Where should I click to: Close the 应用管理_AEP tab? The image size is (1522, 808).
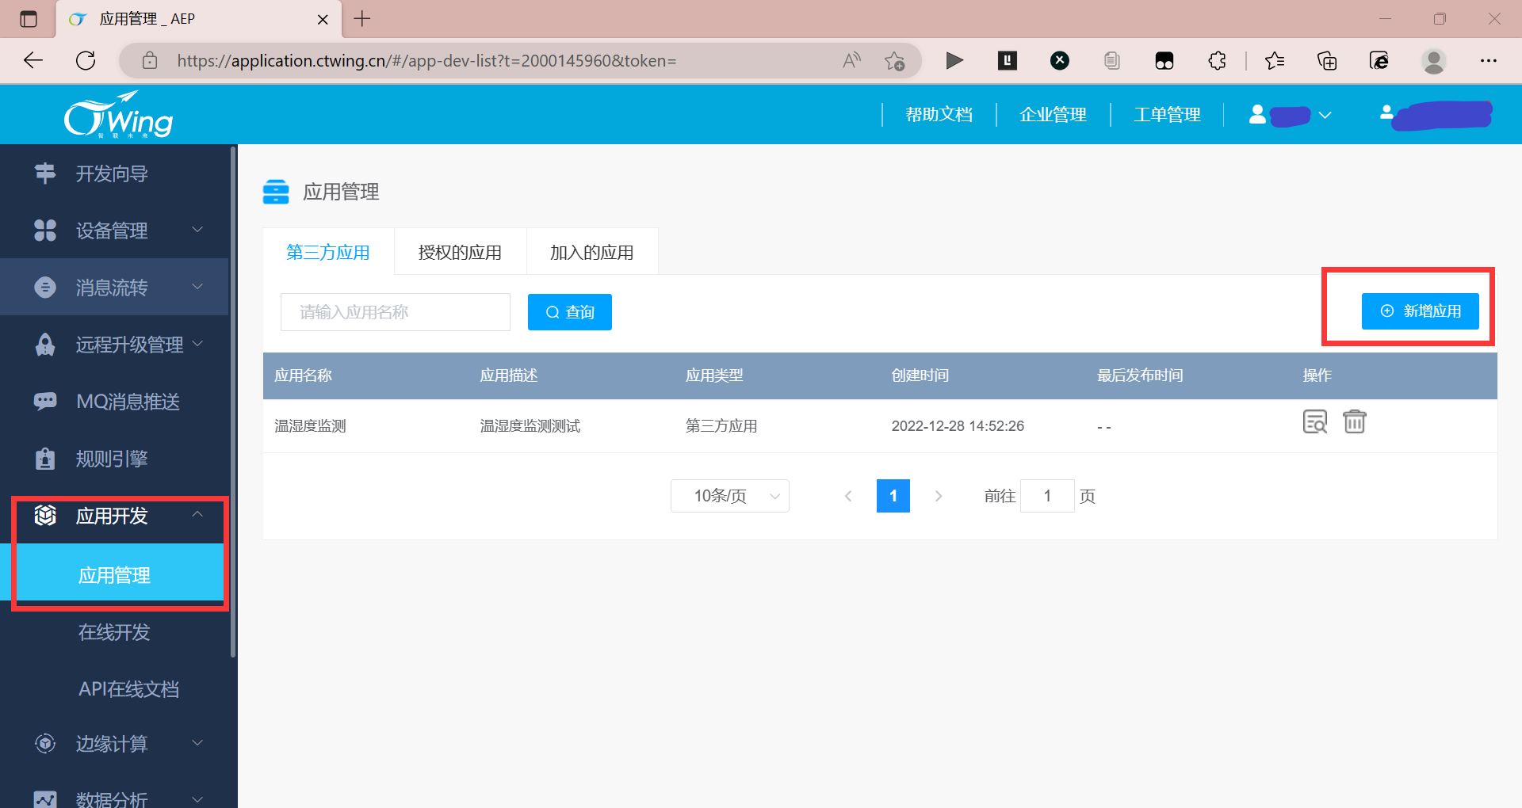pos(323,19)
